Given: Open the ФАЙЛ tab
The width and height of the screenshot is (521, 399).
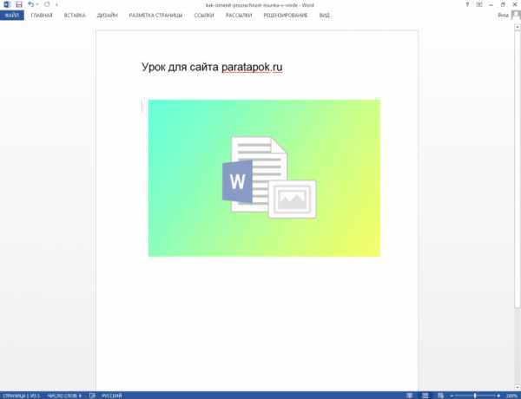Looking at the screenshot, I should point(12,16).
